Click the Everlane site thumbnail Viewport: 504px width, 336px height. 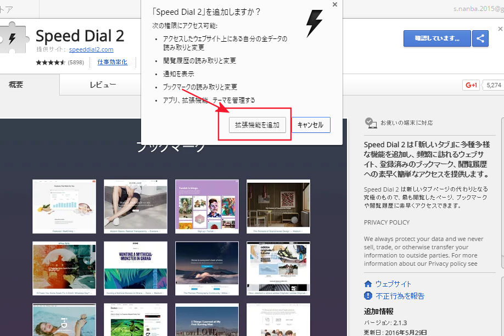136,206
